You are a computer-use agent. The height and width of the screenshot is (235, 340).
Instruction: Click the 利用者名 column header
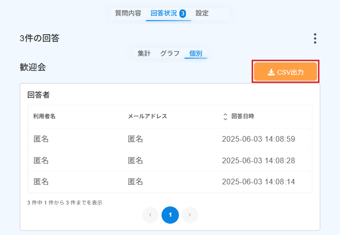44,116
